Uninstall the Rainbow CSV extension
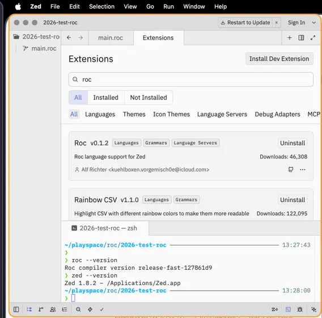This screenshot has height=318, width=322. click(x=293, y=200)
